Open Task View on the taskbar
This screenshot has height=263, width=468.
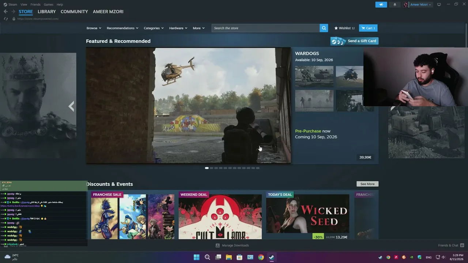[218, 257]
